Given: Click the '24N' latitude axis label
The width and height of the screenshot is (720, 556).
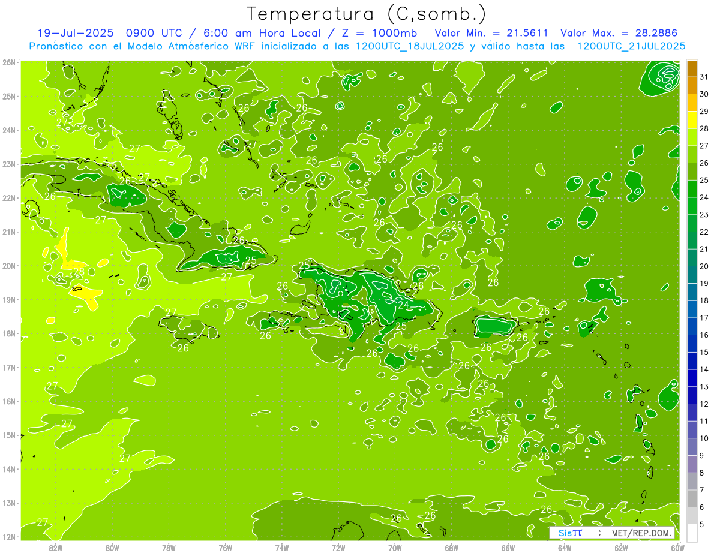Looking at the screenshot, I should click(9, 130).
